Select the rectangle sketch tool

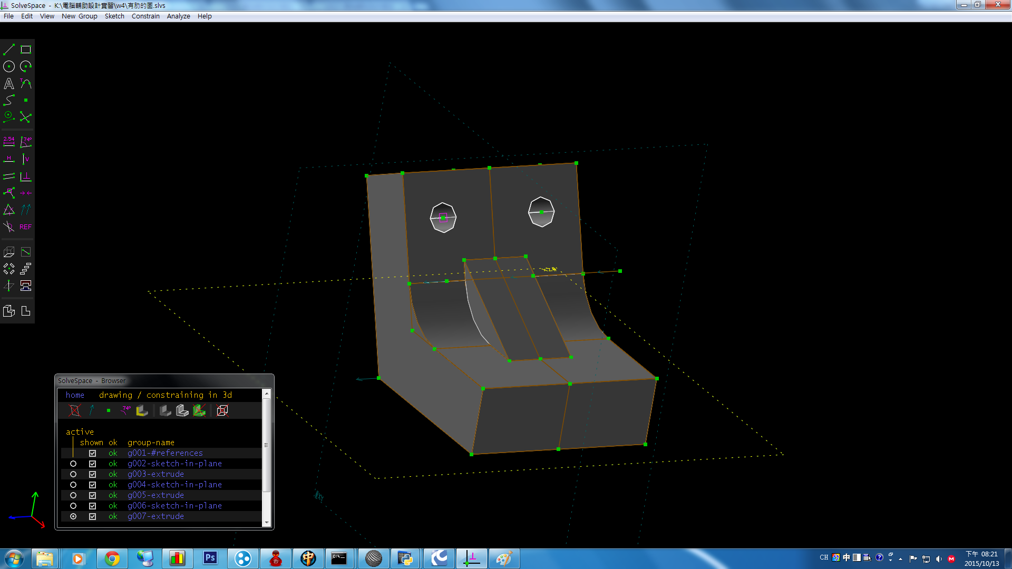pyautogui.click(x=26, y=50)
